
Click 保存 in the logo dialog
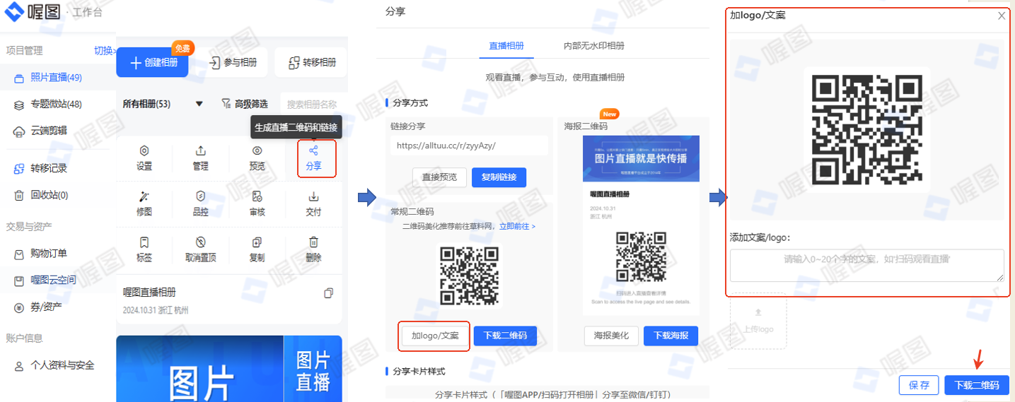(x=919, y=385)
